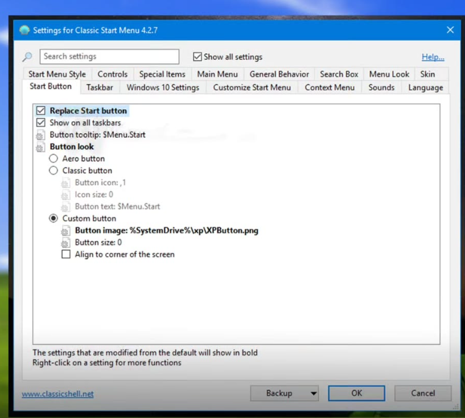The height and width of the screenshot is (418, 465).
Task: Enable Align to corner of the screen
Action: click(66, 254)
